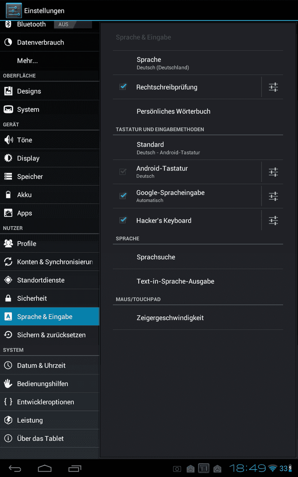Tap the Einstellungen app icon in header

click(x=14, y=10)
